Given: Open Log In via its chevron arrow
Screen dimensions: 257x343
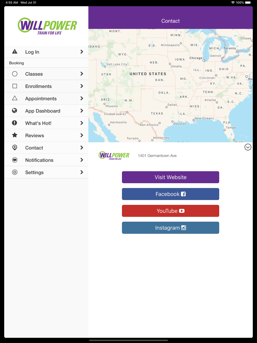Looking at the screenshot, I should [82, 52].
